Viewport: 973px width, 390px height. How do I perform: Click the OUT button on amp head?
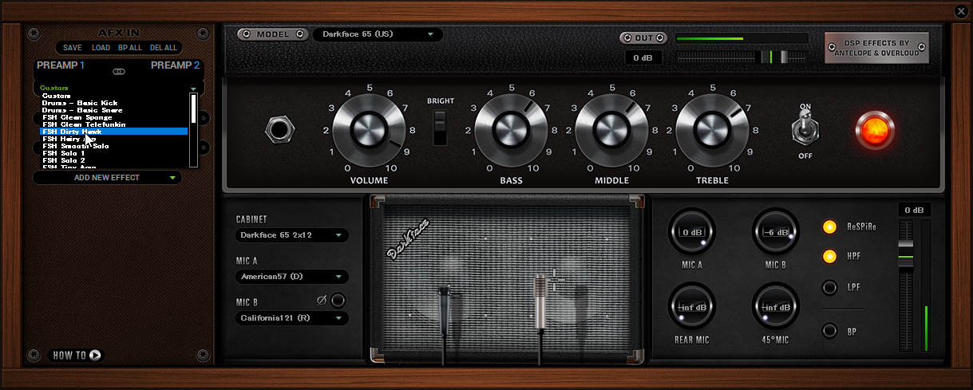coord(643,37)
